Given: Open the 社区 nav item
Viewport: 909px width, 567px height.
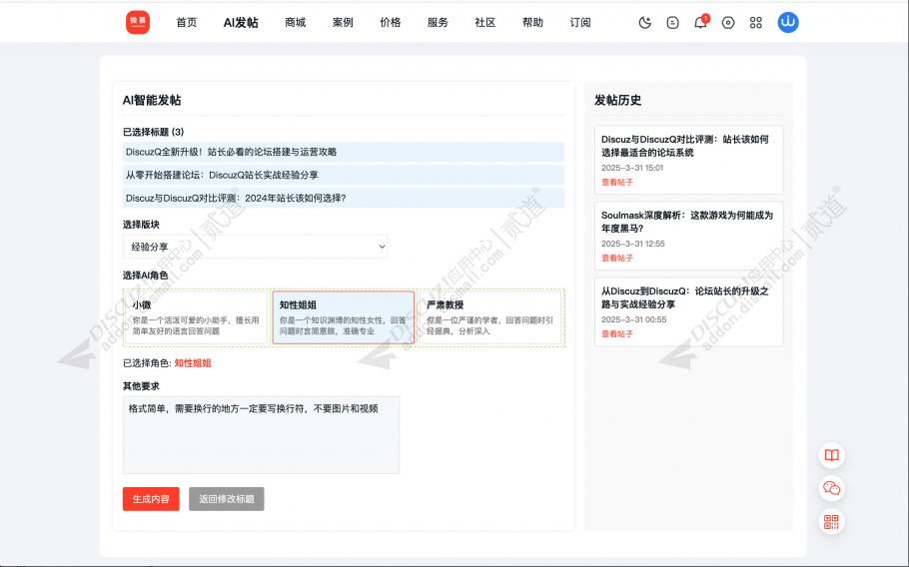Looking at the screenshot, I should click(x=485, y=23).
